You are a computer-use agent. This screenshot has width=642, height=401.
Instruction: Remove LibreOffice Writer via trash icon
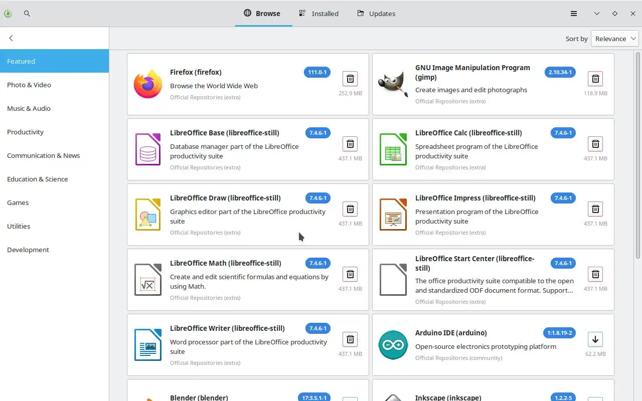point(350,339)
